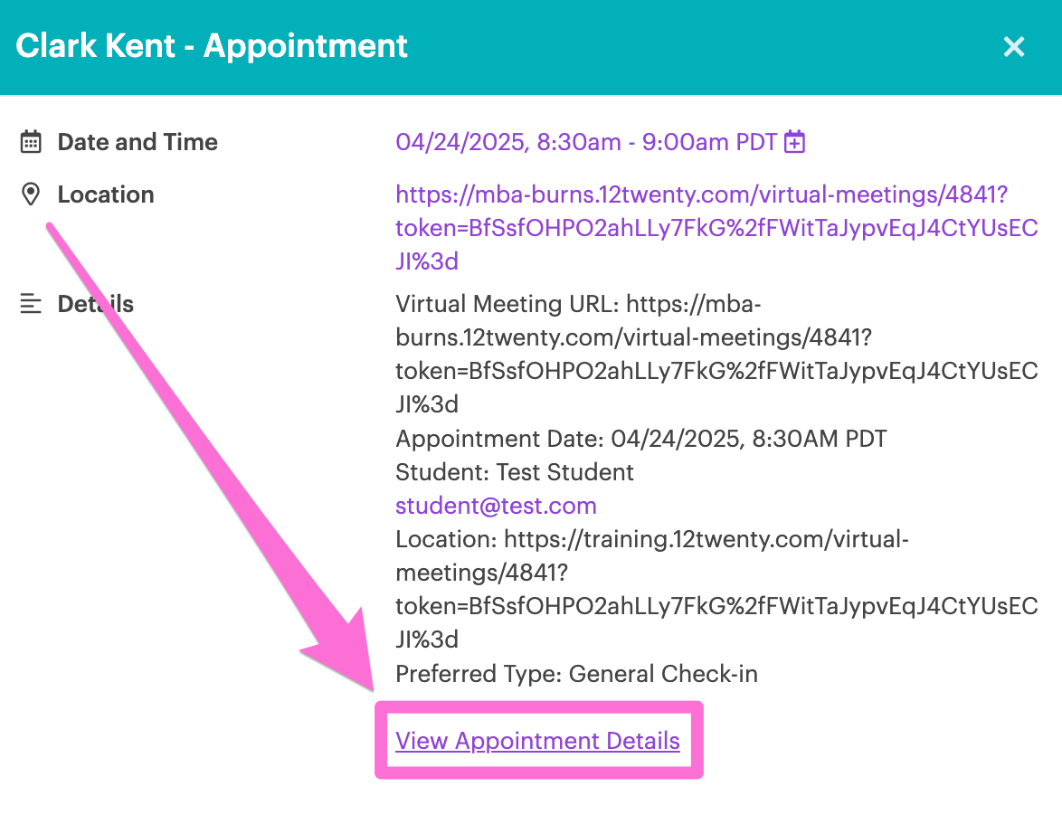Click the teal dialog header bar

coord(531,47)
